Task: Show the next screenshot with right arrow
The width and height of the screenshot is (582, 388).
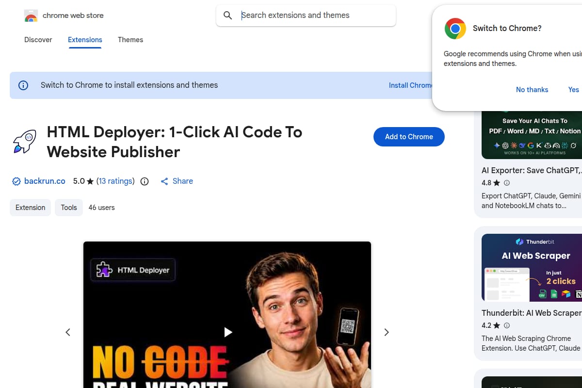Action: point(387,332)
